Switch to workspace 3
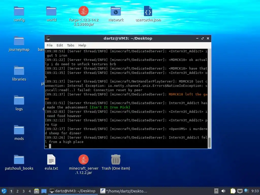This screenshot has width=260, height=195. pos(24,191)
